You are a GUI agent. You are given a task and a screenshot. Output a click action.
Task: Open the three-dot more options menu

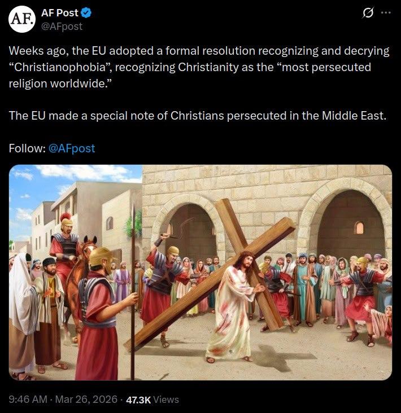click(x=386, y=14)
